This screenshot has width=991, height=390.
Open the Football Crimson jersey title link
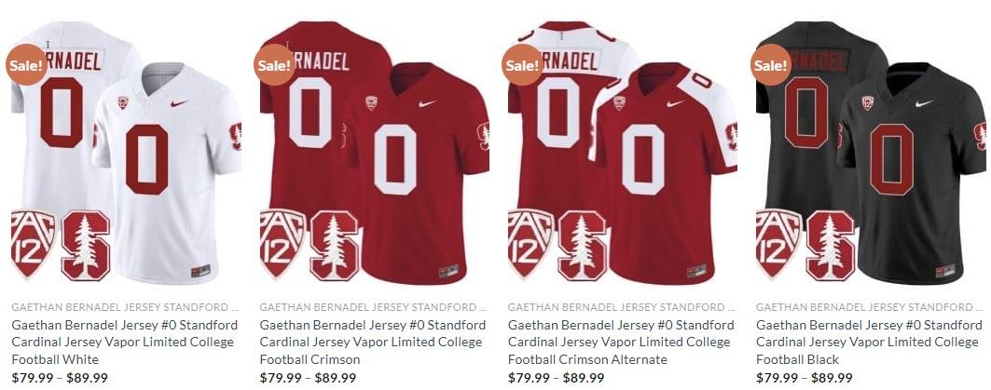[x=373, y=342]
